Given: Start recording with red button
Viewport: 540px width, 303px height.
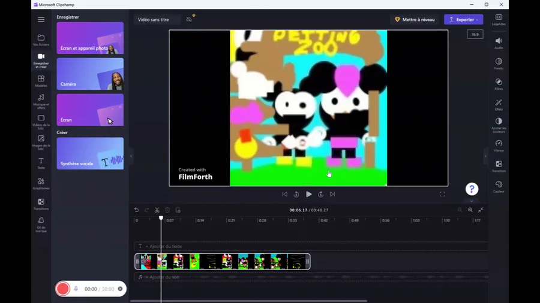Looking at the screenshot, I should tap(62, 289).
